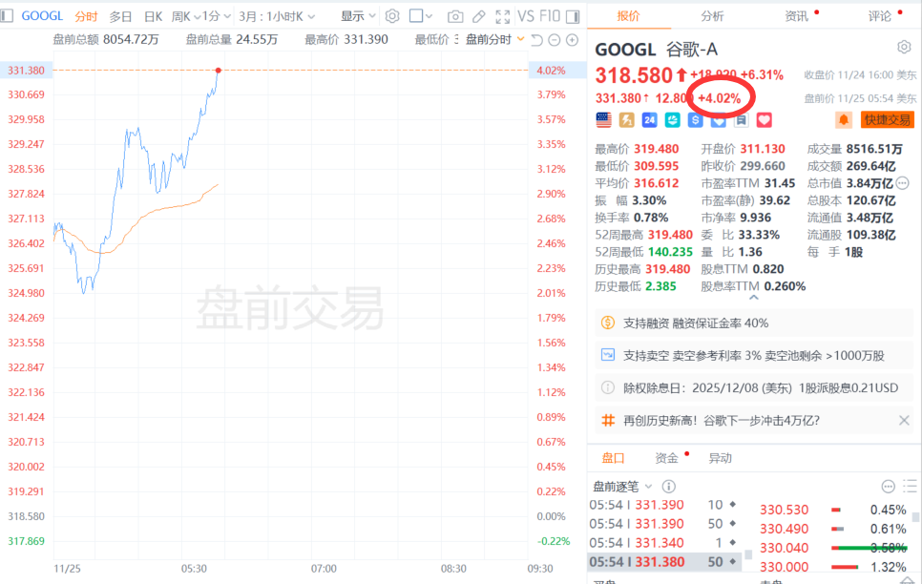Add GOOGL to favorites via heart icon
This screenshot has width=922, height=584.
(764, 120)
